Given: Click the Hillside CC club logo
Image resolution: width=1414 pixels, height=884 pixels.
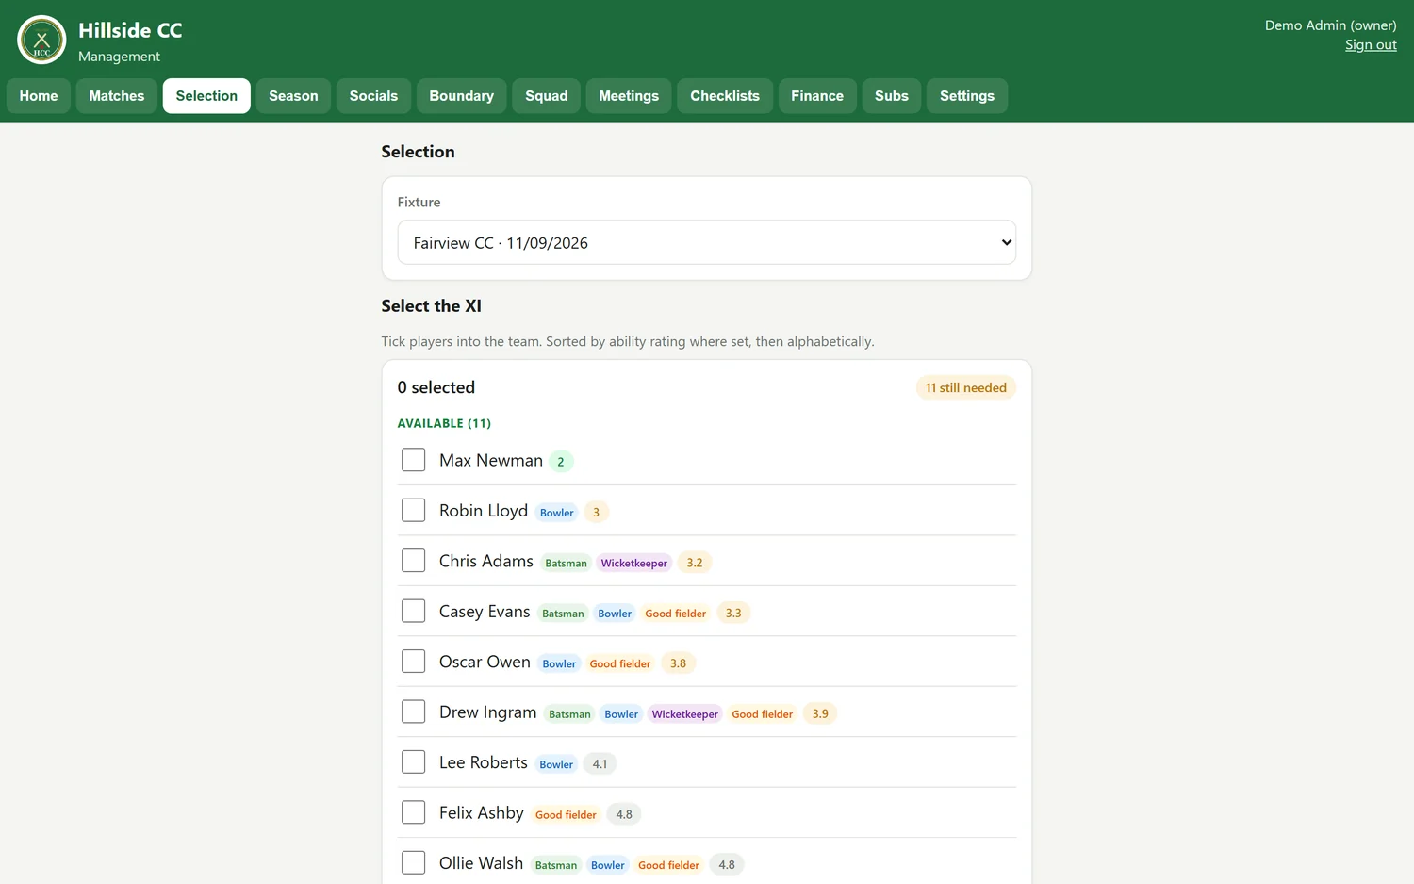Looking at the screenshot, I should [x=41, y=40].
